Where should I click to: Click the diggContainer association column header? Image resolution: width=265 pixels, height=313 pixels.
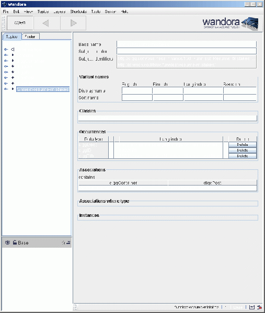(123, 183)
